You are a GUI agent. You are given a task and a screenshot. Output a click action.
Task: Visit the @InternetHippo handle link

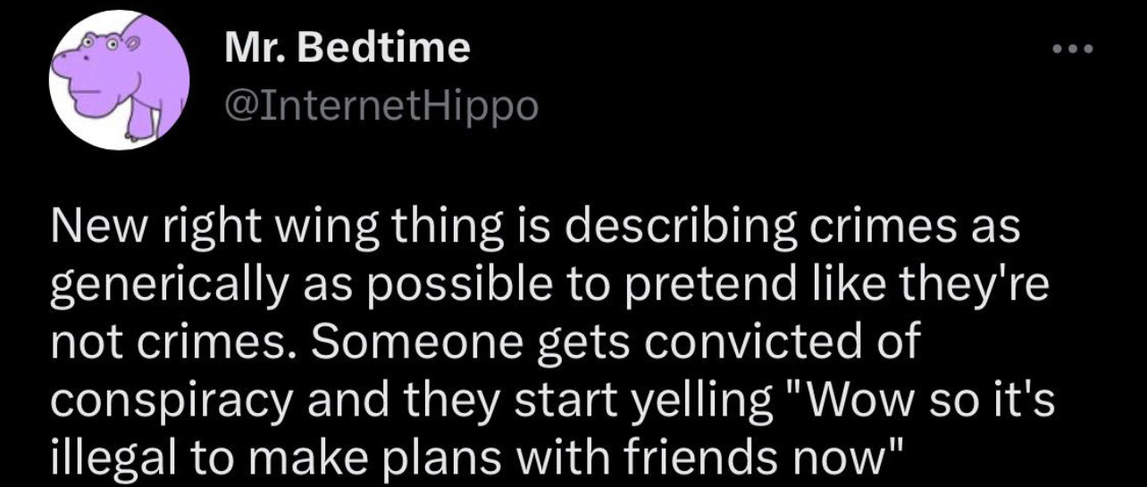[x=381, y=107]
